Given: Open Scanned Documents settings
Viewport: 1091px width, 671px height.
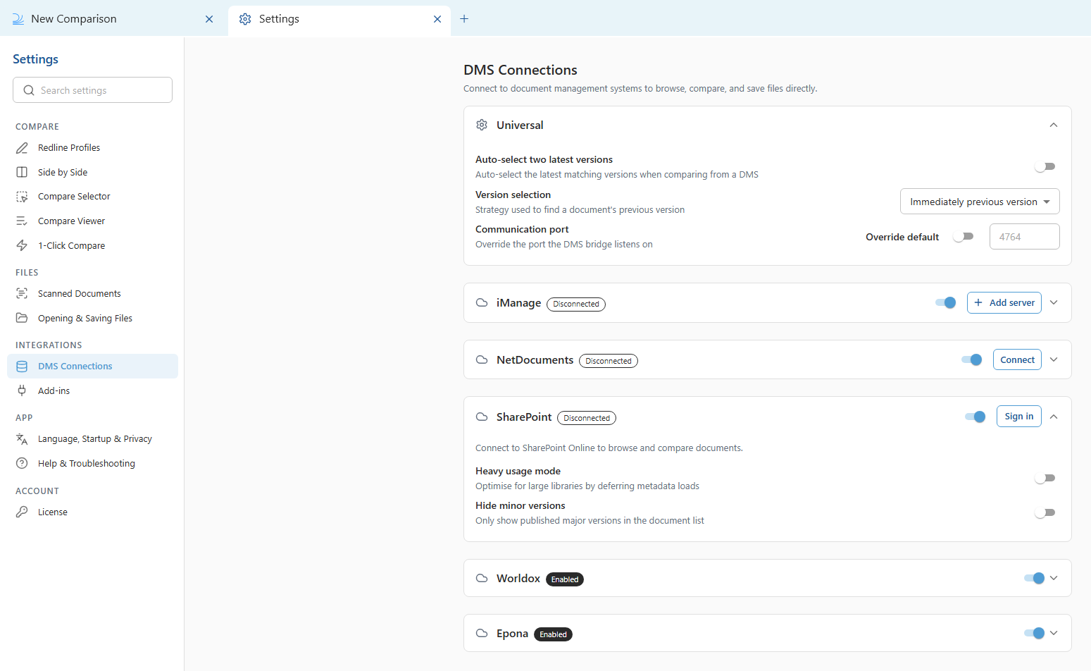Looking at the screenshot, I should point(92,293).
